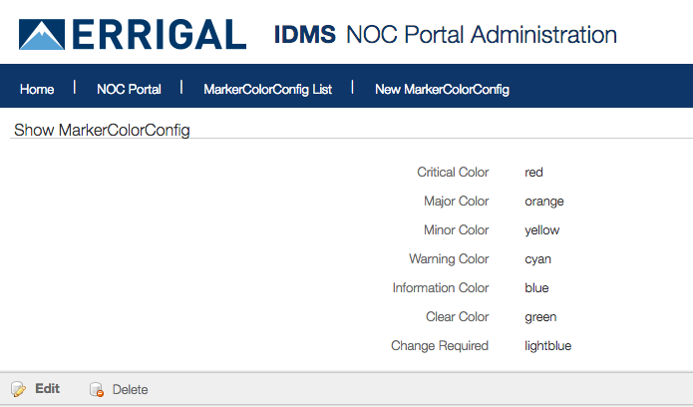
Task: Open the NOC Portal menu item
Action: (129, 89)
